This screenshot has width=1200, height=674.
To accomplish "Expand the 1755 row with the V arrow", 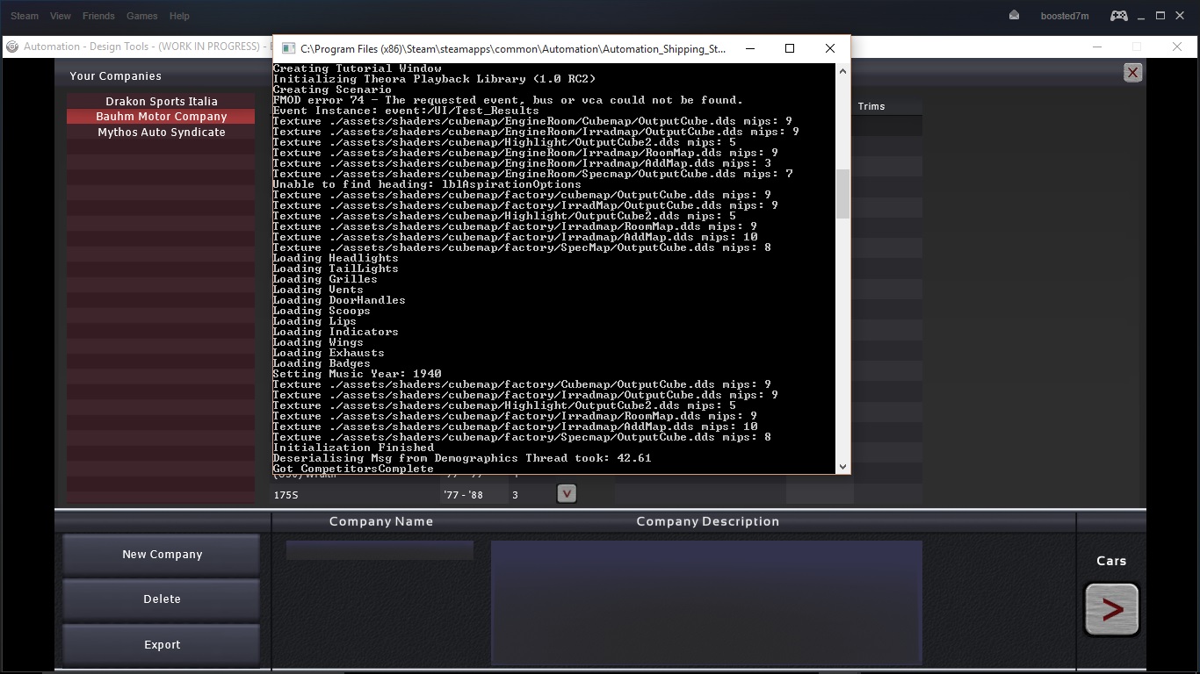I will pyautogui.click(x=567, y=494).
